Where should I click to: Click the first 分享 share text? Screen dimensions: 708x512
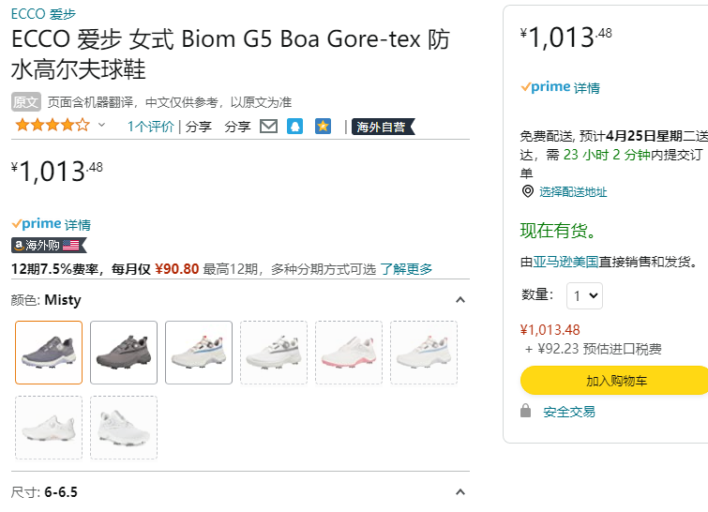pyautogui.click(x=198, y=127)
